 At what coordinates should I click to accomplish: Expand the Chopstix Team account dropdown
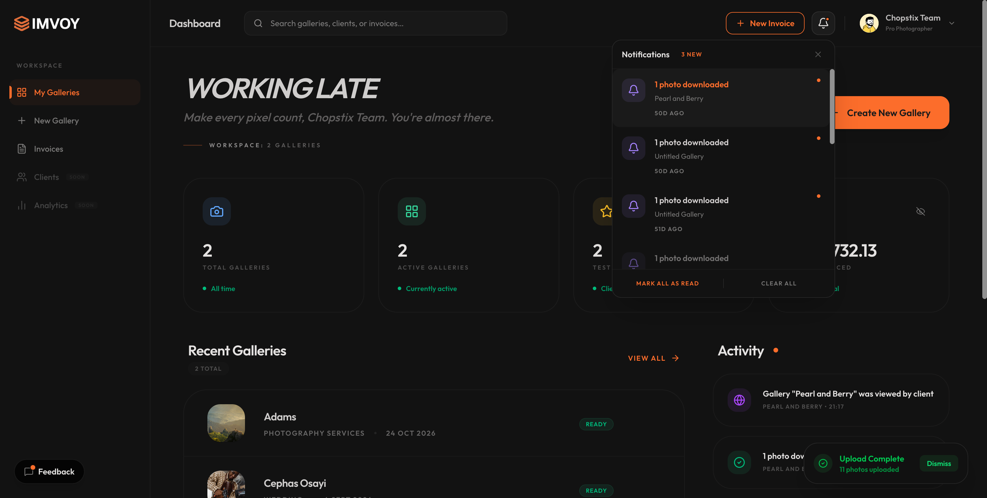pyautogui.click(x=951, y=24)
